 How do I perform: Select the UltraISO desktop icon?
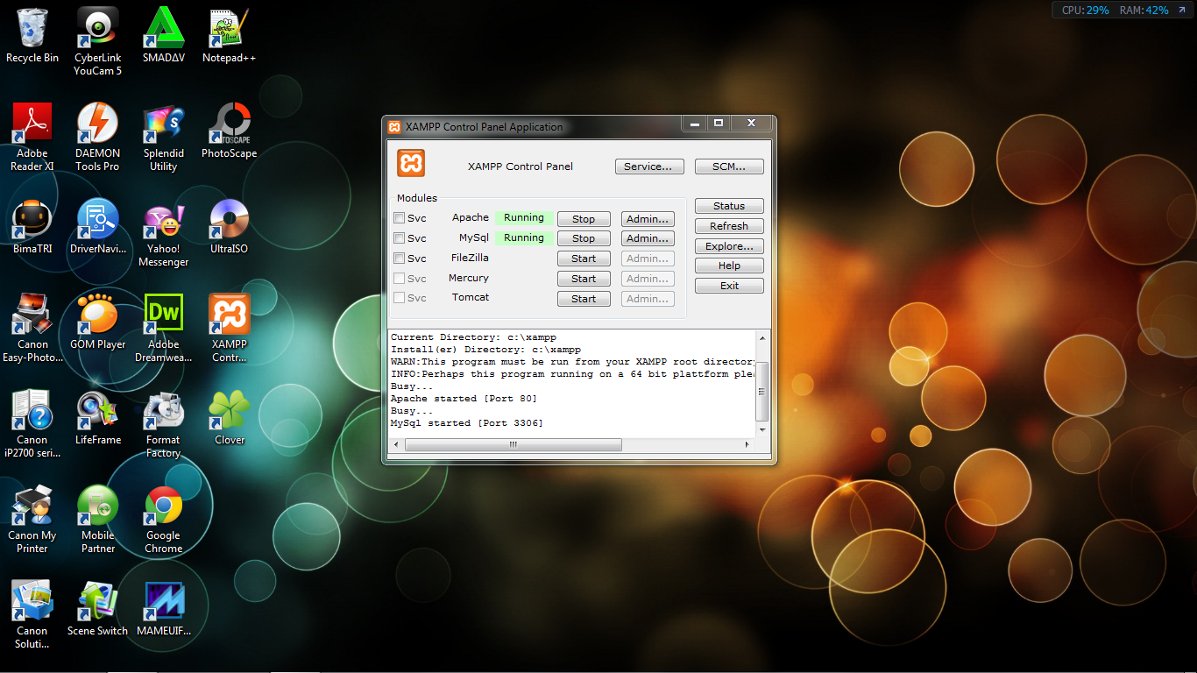pyautogui.click(x=230, y=226)
